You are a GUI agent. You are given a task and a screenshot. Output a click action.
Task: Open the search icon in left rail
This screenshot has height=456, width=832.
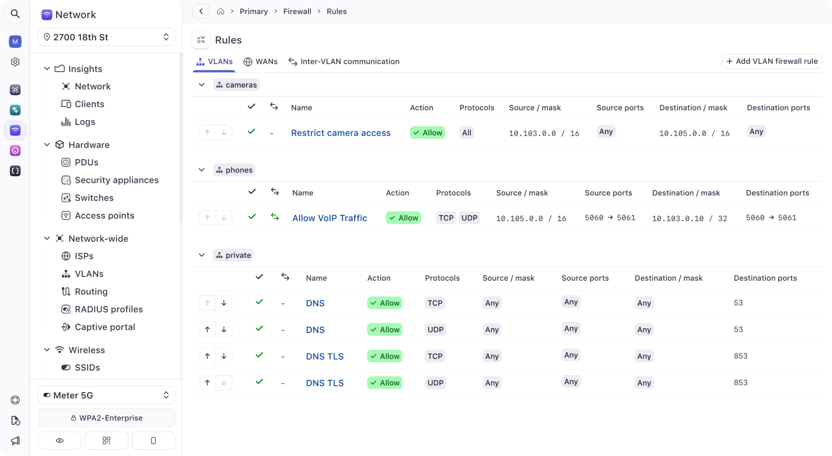tap(15, 14)
